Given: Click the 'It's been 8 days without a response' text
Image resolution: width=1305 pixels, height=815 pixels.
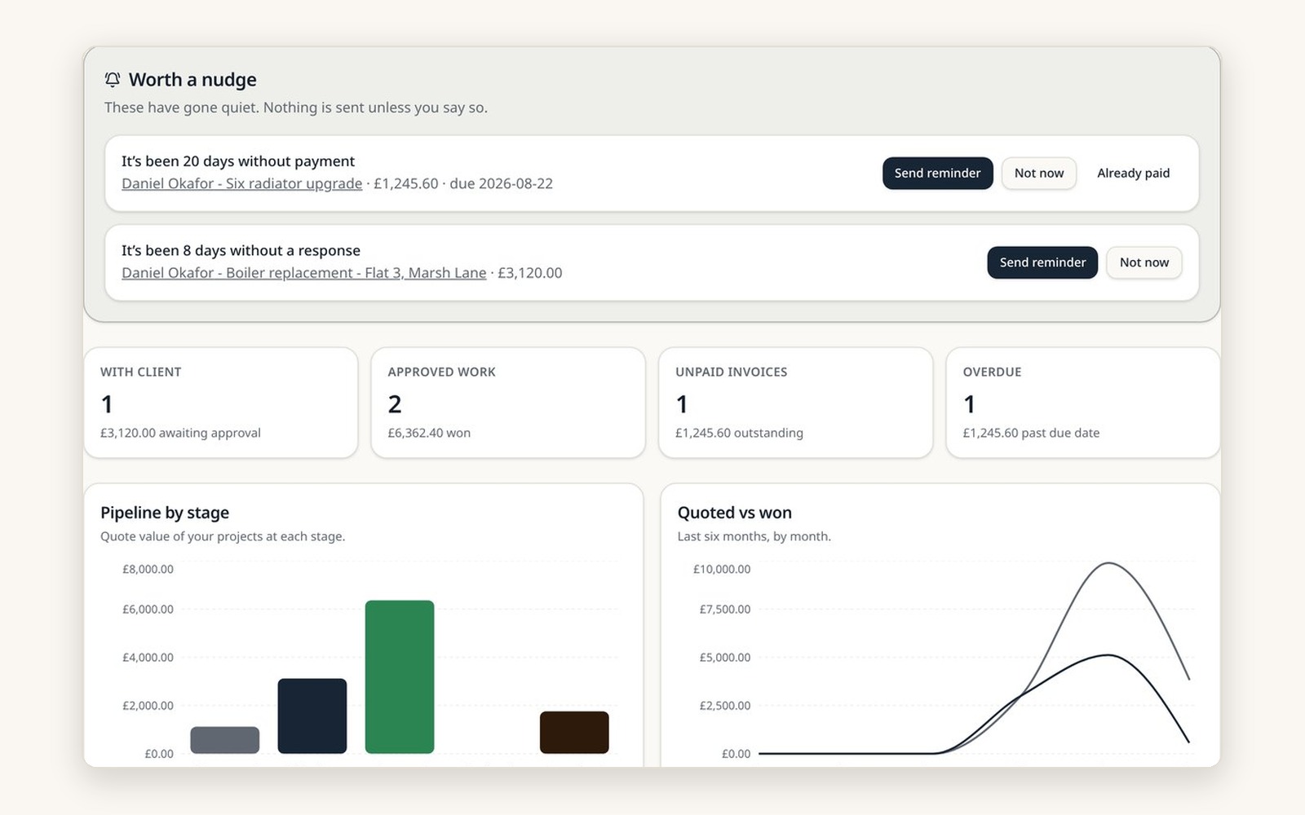Looking at the screenshot, I should point(241,251).
